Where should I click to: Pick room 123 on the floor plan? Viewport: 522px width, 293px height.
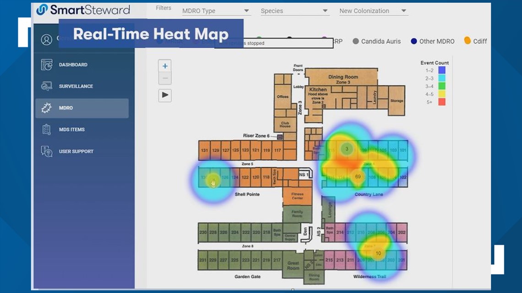[x=245, y=150]
